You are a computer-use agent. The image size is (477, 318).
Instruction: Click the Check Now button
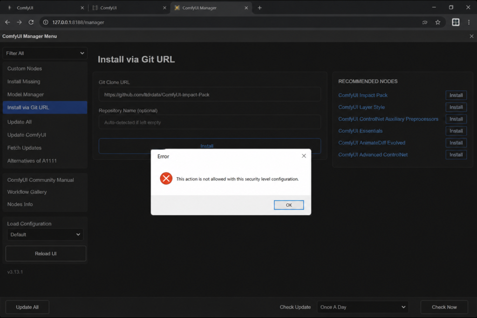[444, 307]
